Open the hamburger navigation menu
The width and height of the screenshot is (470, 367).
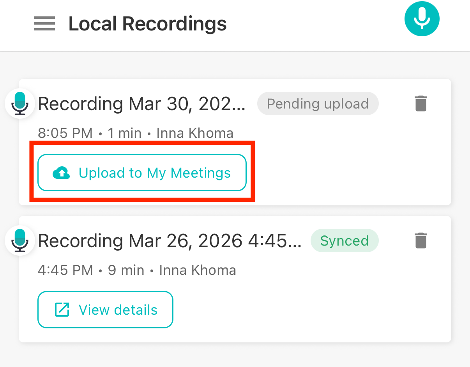[x=44, y=24]
